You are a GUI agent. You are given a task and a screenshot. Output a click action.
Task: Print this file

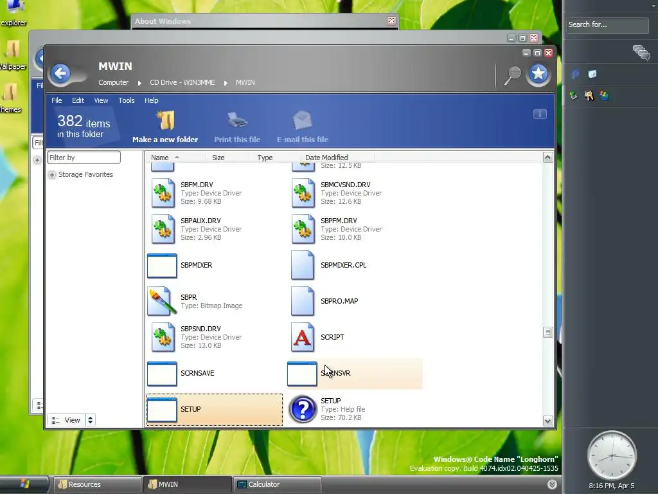tap(237, 127)
